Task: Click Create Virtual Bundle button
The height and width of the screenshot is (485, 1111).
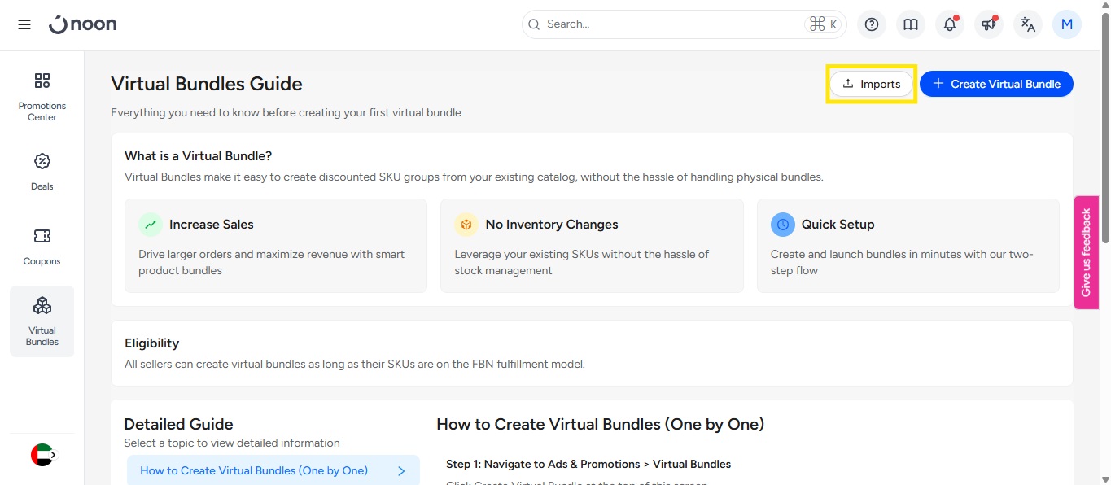Action: click(x=996, y=84)
